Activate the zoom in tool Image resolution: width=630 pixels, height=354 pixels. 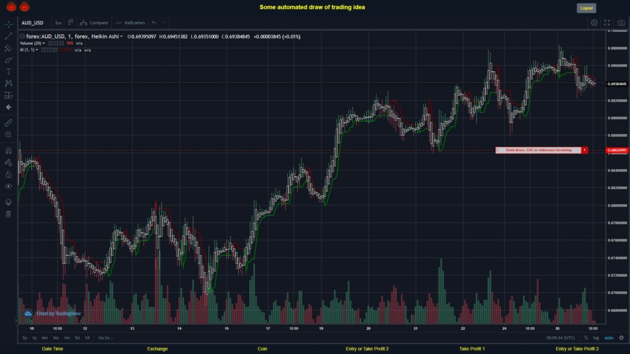[x=9, y=135]
